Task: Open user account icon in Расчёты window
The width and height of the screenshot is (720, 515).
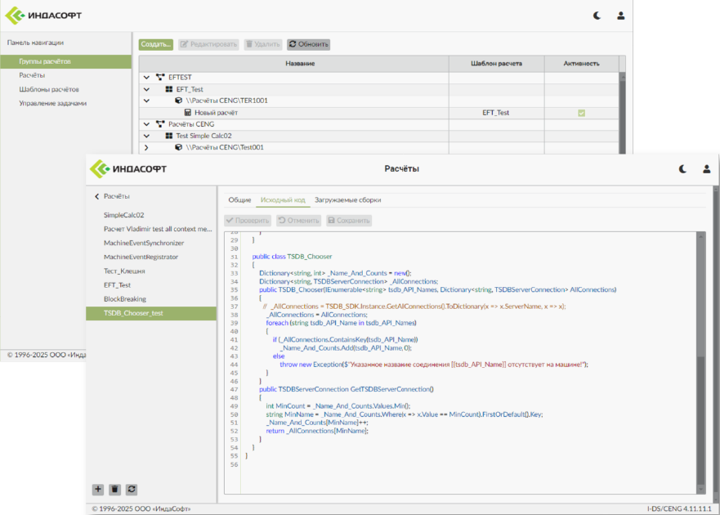Action: tap(707, 169)
